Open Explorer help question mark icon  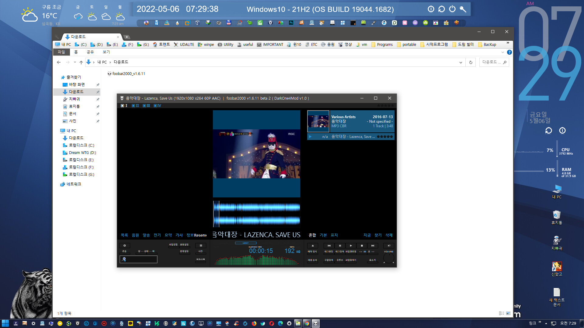[x=509, y=52]
